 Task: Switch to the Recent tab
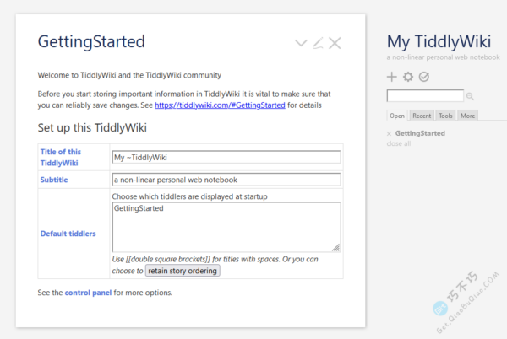(422, 116)
